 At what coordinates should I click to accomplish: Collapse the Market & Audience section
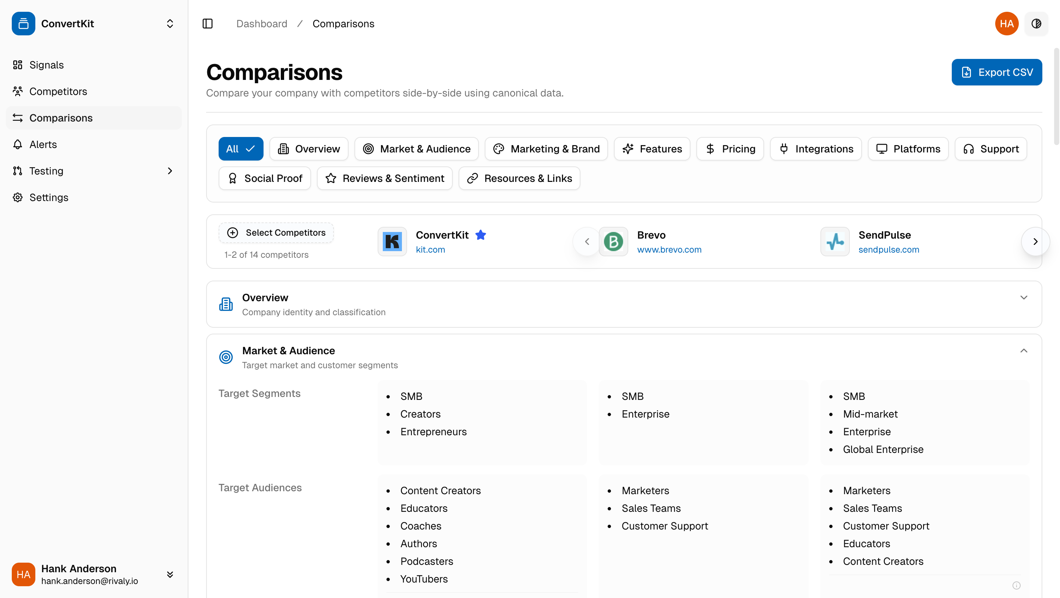(x=1024, y=351)
